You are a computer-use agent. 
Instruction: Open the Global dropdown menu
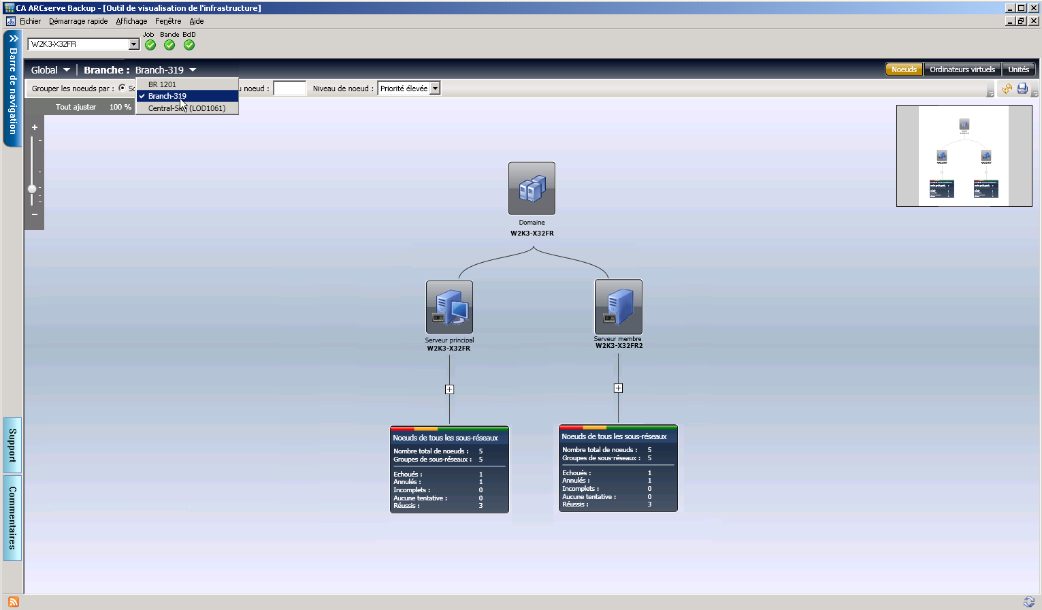[x=50, y=70]
